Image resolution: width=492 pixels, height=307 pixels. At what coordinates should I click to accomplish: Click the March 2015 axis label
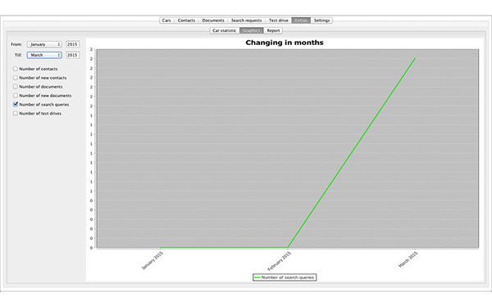point(408,260)
